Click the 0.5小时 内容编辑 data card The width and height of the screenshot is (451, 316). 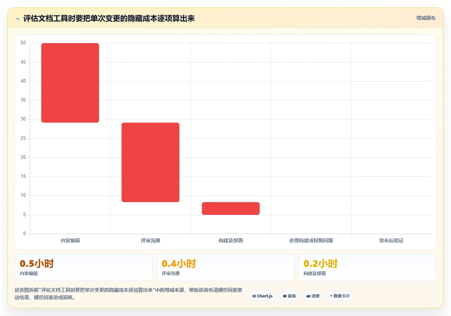[x=83, y=267]
